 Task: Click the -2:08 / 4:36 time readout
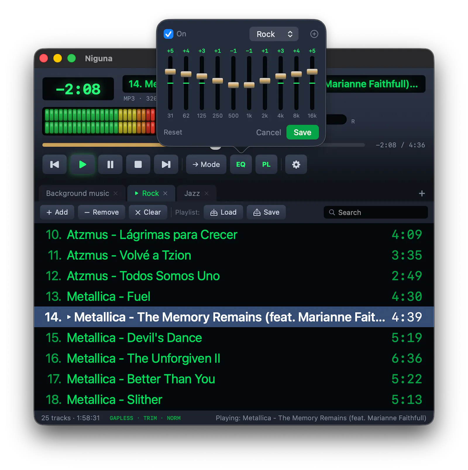400,145
